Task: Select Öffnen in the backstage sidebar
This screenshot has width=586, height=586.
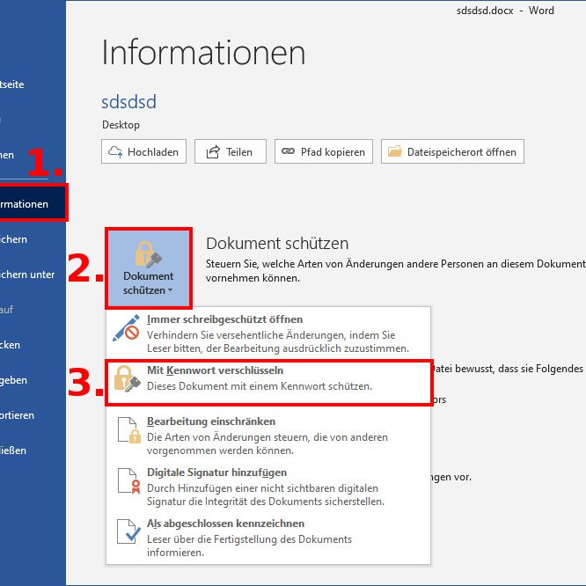Action: point(7,155)
